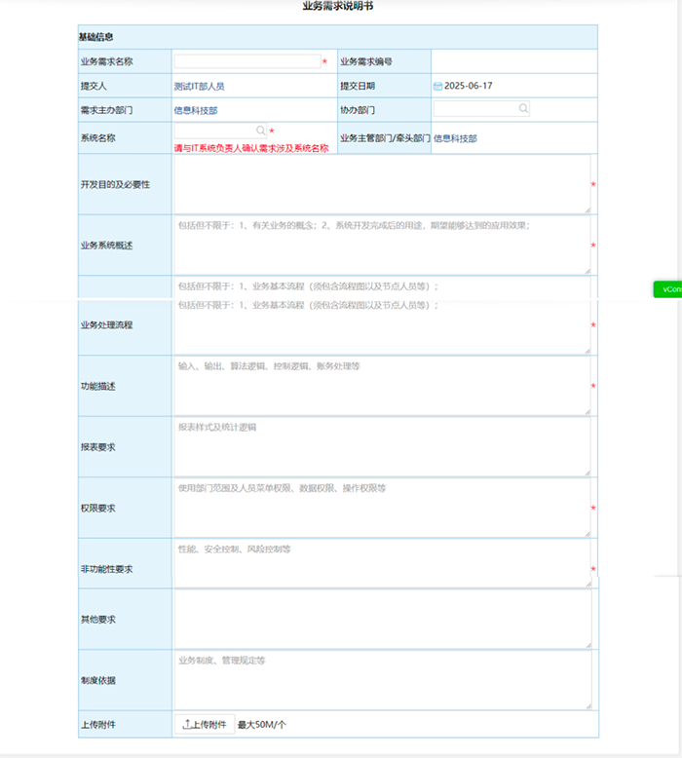The height and width of the screenshot is (758, 682).
Task: Click the 协办部门 lookup field
Action: click(x=481, y=109)
